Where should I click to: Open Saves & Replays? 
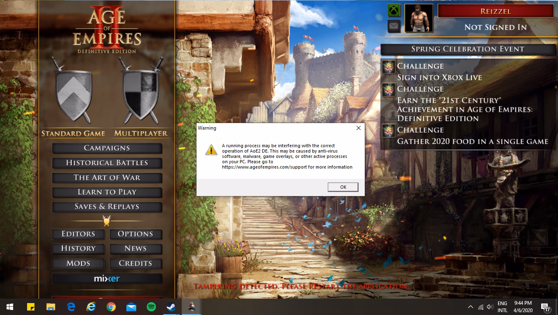[x=107, y=207]
